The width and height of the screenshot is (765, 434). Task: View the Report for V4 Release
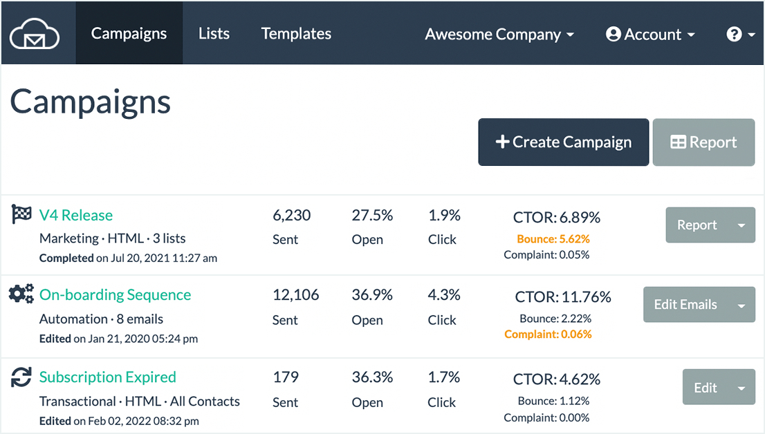pyautogui.click(x=697, y=225)
